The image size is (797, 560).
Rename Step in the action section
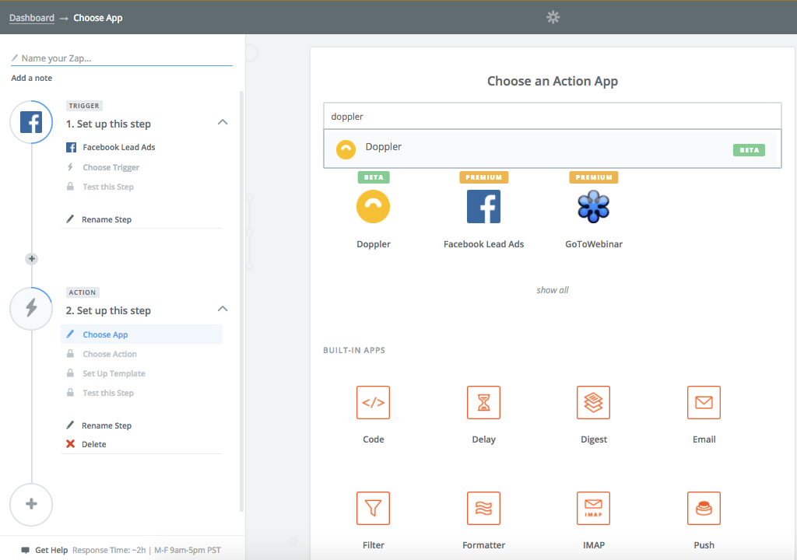click(x=106, y=426)
